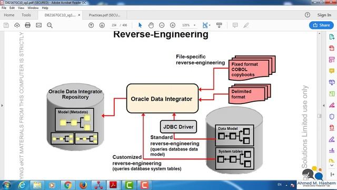Open Edit PDF tool in right pane

click(332, 60)
